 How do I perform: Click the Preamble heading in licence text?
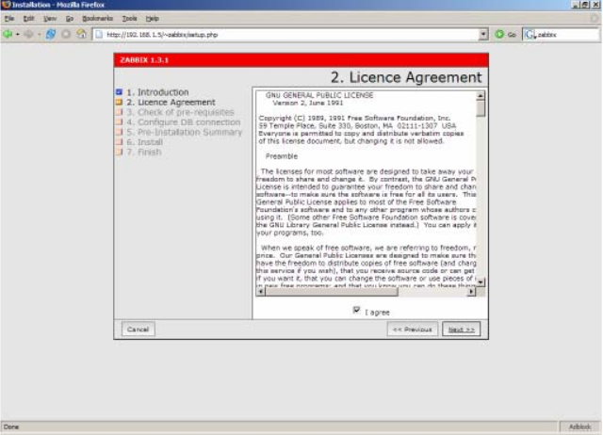(282, 156)
